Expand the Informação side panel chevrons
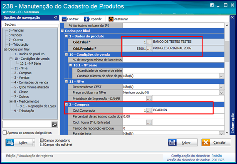The image size is (237, 164). tap(232, 17)
